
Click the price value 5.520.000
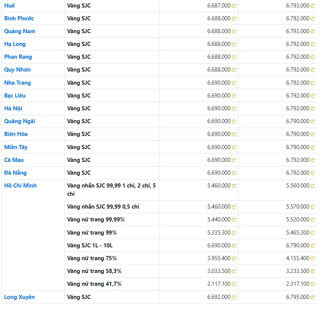point(297,220)
